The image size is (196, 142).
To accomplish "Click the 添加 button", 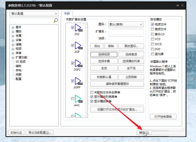I will click(x=97, y=46).
